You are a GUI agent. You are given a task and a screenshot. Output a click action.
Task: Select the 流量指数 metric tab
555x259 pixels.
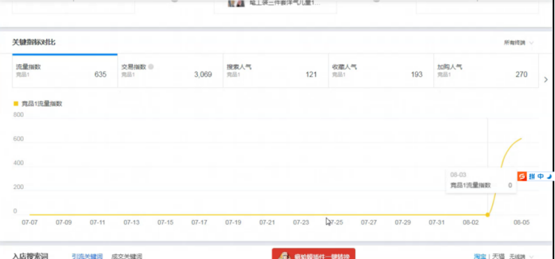click(x=65, y=71)
